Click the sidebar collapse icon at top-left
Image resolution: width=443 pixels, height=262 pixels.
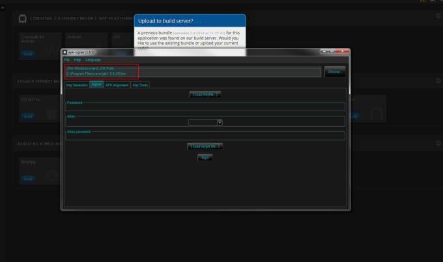point(2,8)
